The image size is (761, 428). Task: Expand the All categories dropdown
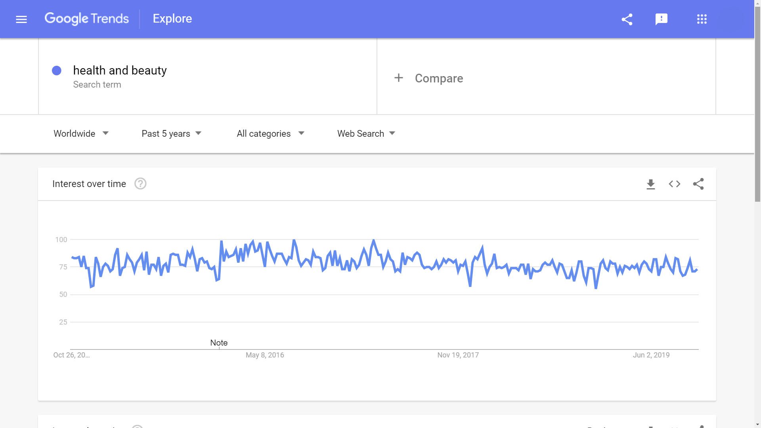(270, 134)
